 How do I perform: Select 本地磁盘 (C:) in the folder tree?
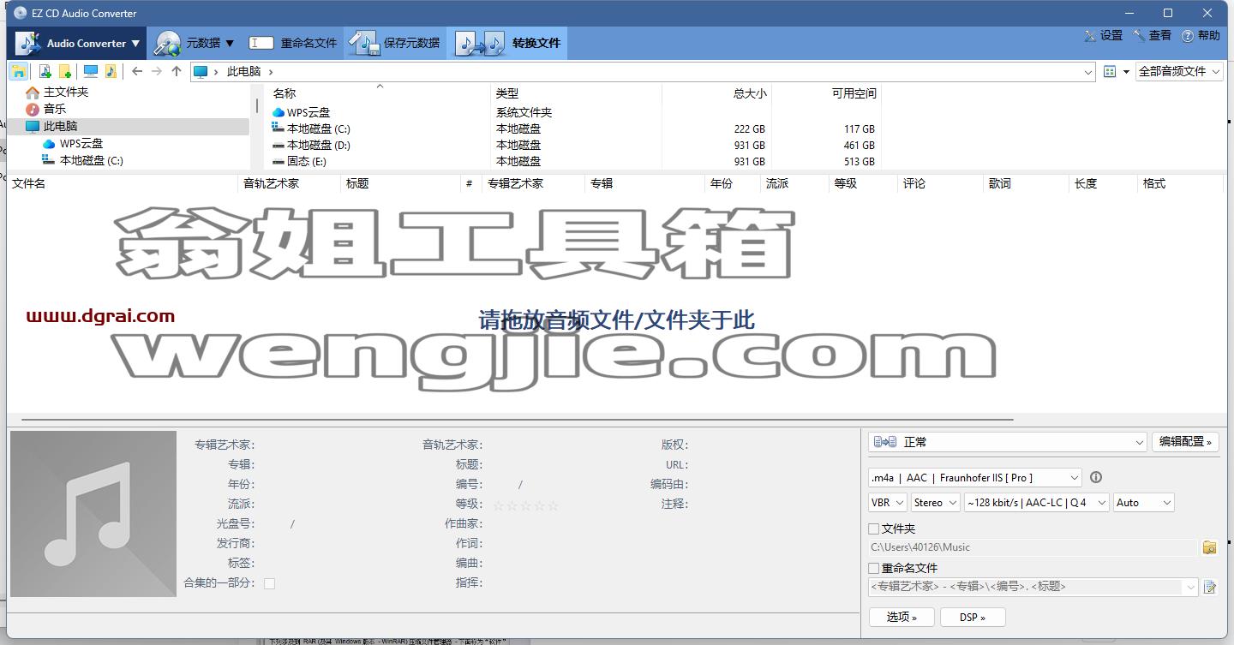(x=91, y=160)
